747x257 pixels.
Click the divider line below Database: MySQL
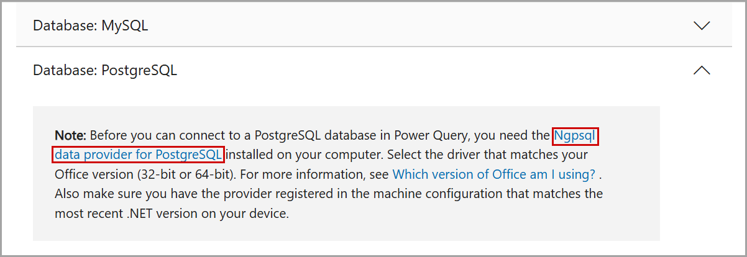(373, 47)
